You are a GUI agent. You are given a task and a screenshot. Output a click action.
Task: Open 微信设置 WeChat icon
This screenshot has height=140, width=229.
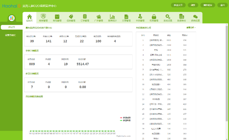pos(195,16)
